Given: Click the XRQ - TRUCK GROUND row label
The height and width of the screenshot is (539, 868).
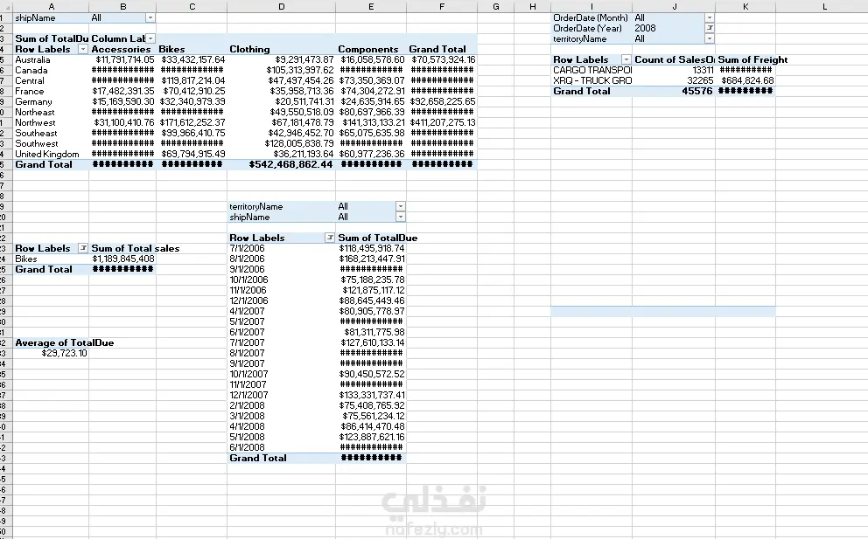Looking at the screenshot, I should (591, 80).
